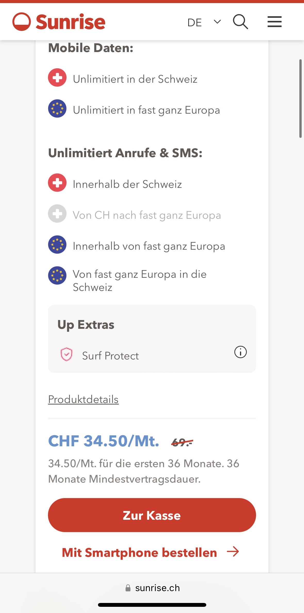
Task: Click the page scrollbar thumb
Action: click(x=300, y=98)
